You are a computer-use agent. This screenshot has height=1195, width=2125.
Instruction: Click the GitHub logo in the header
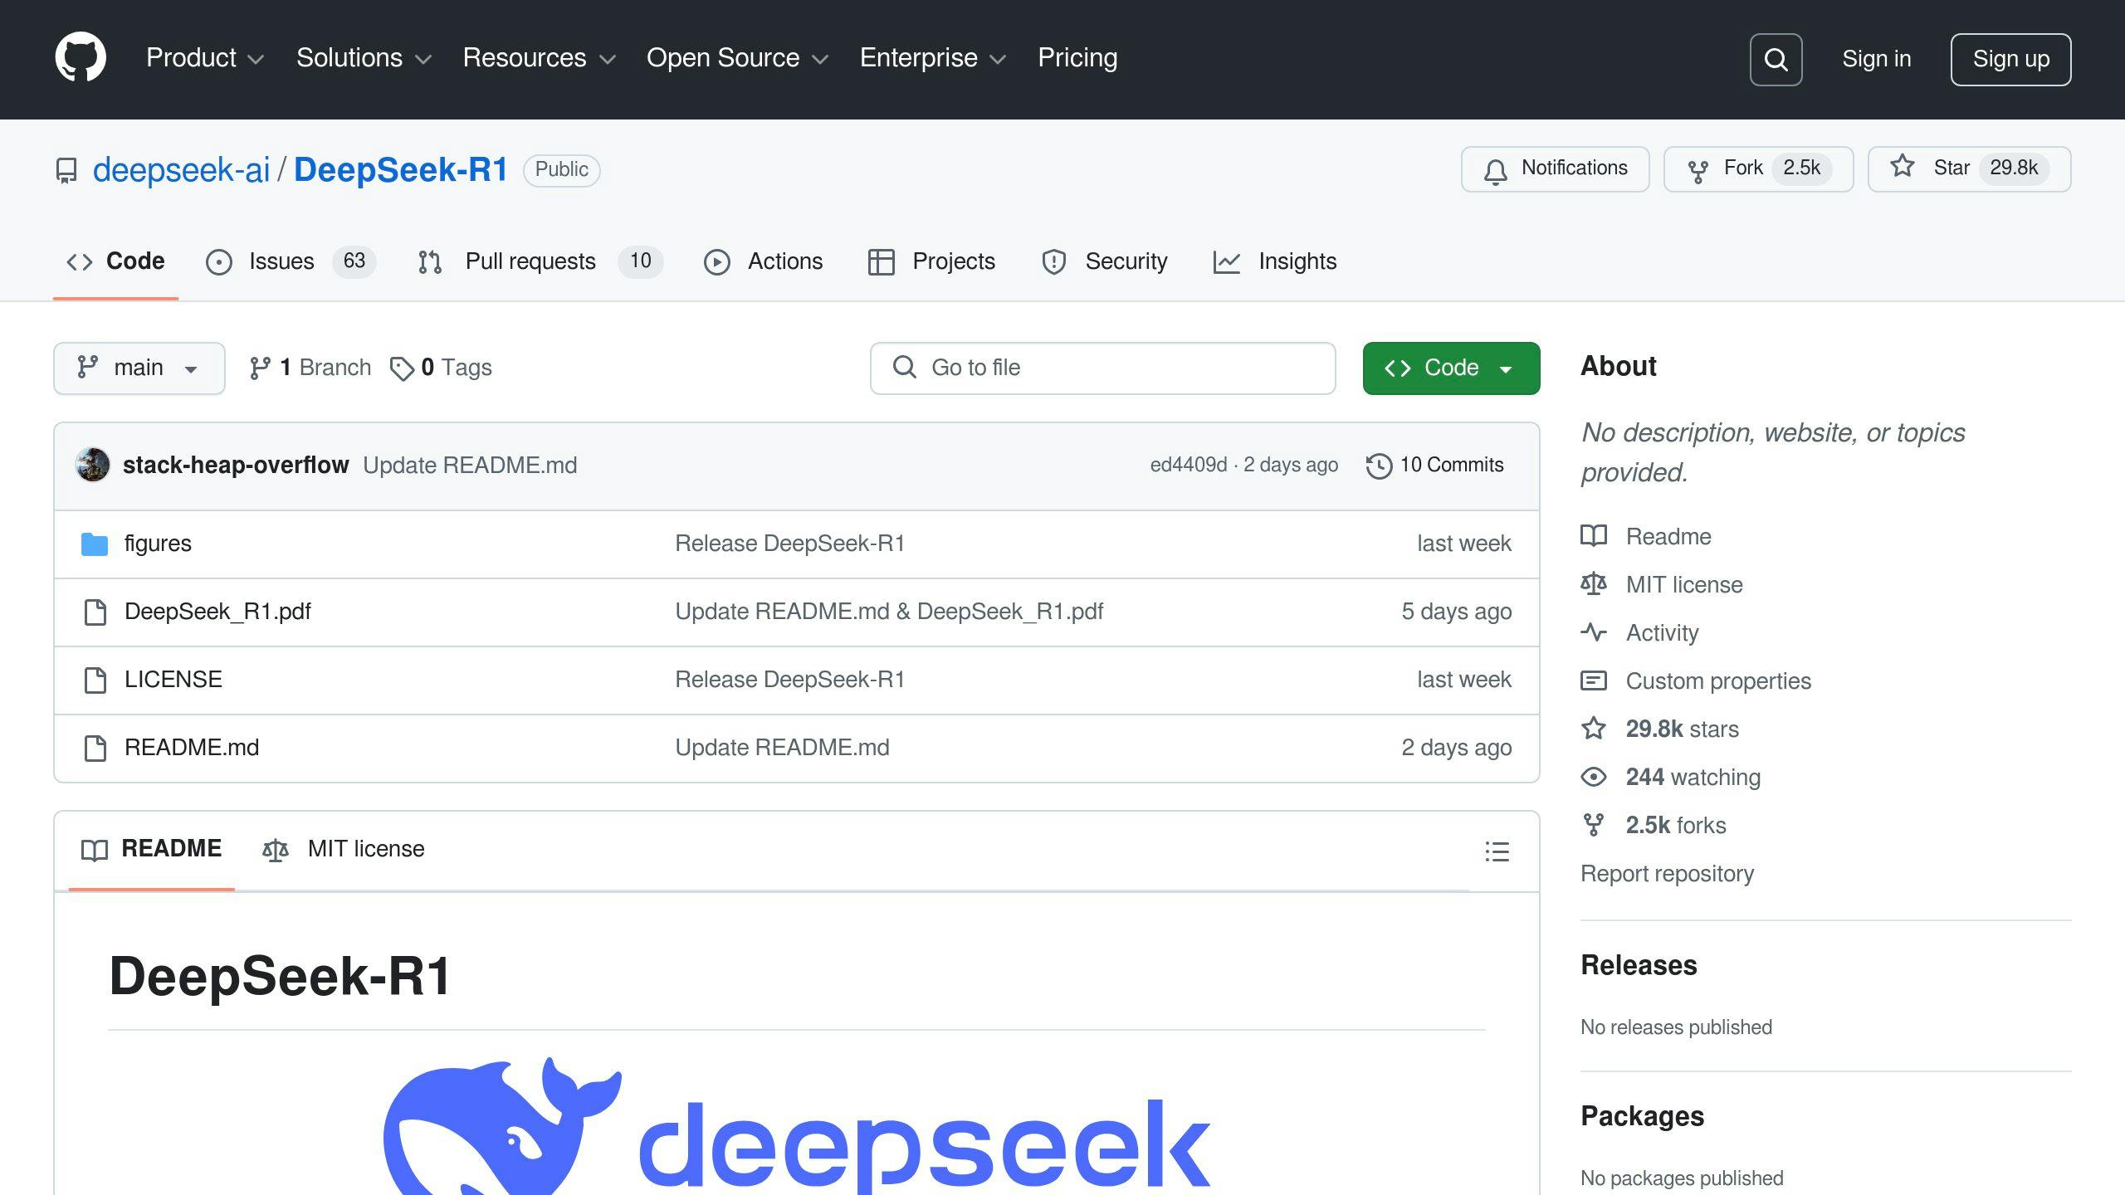[x=81, y=58]
